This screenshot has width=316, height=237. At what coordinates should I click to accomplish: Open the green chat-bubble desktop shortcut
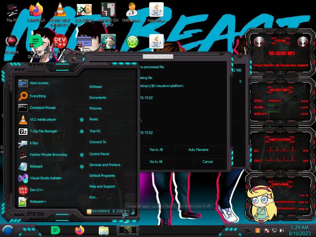(36, 46)
